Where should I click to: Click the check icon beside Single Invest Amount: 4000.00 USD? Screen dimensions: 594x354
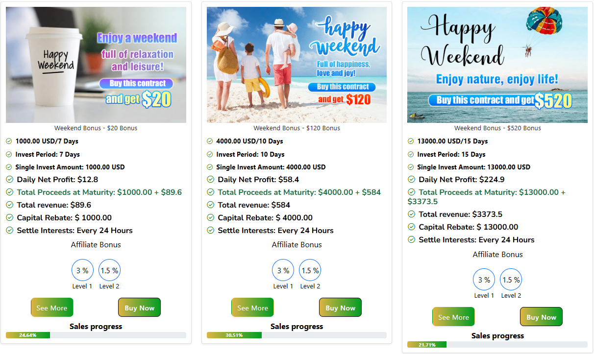[x=210, y=167]
